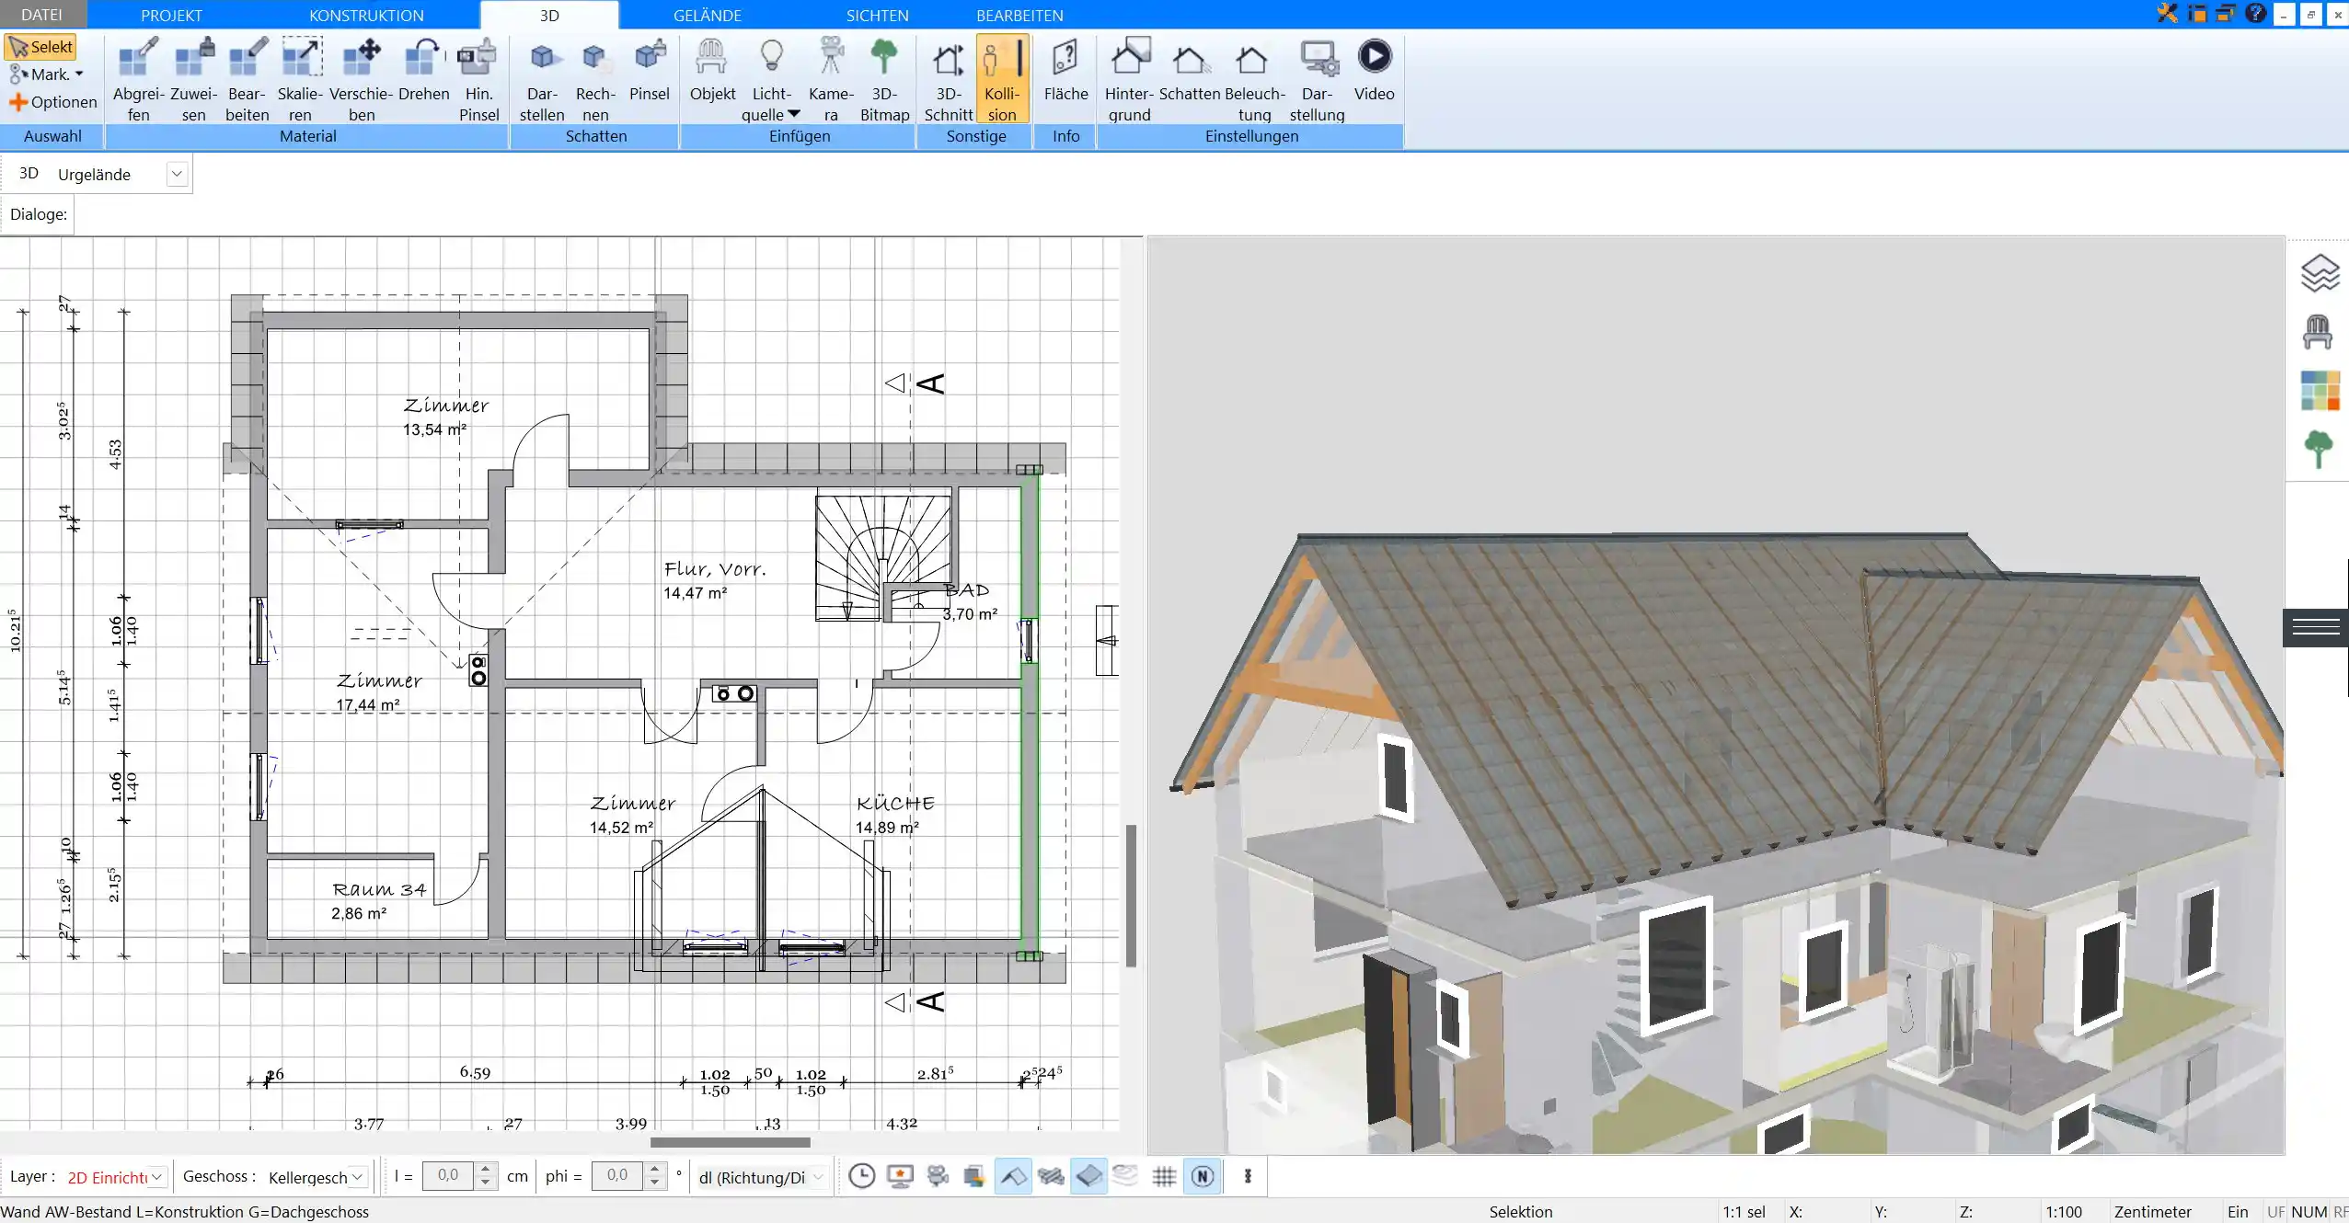This screenshot has height=1223, width=2349.
Task: Open the materials color palette in sidebar
Action: [x=2320, y=391]
